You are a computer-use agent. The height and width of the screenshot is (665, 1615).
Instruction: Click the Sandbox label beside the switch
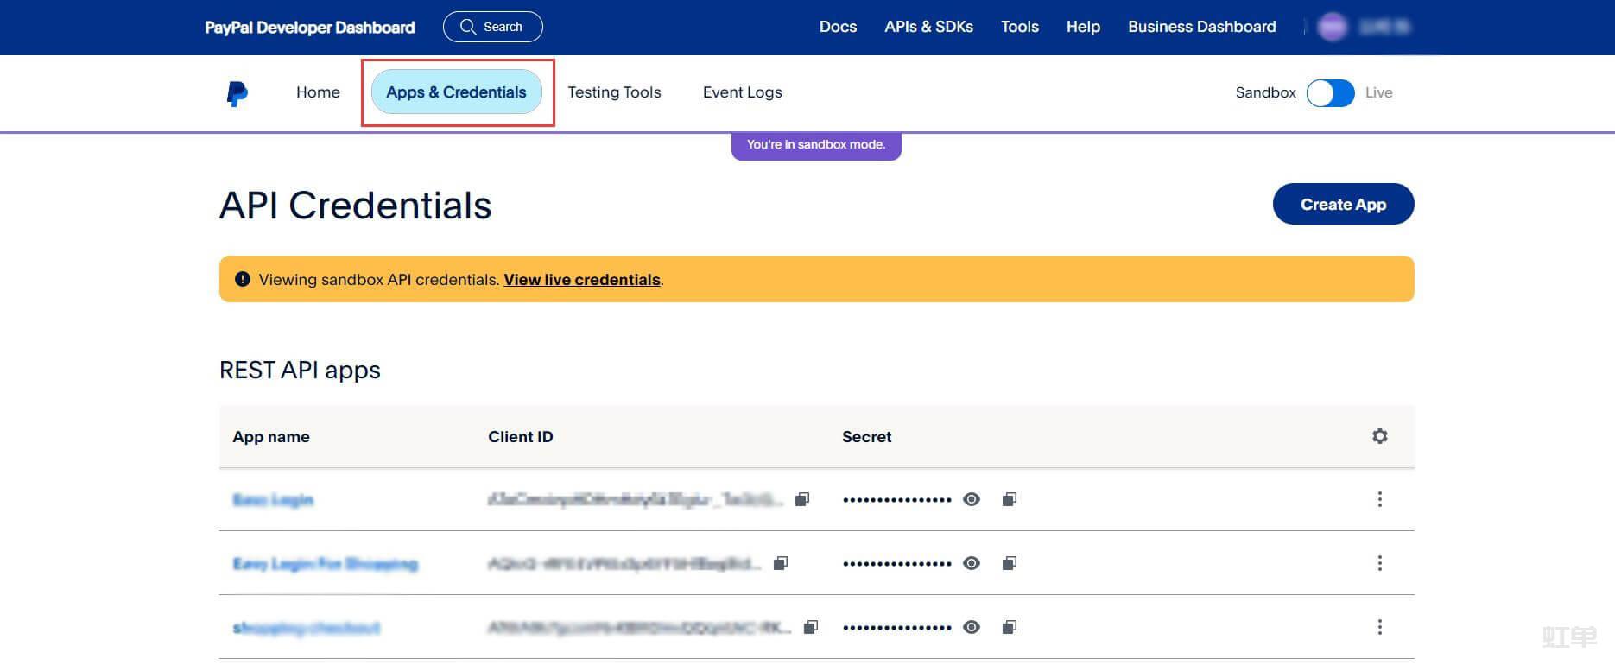[x=1265, y=92]
